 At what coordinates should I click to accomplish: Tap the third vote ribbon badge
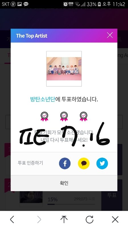[83, 117]
